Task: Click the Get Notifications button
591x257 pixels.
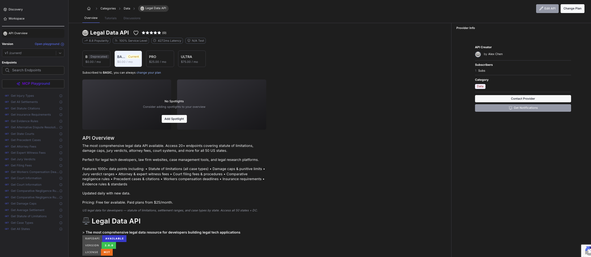Action: click(x=523, y=108)
